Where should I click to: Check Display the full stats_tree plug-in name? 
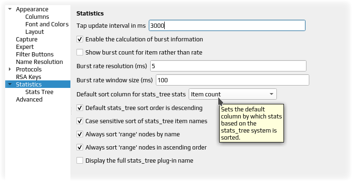pyautogui.click(x=80, y=160)
